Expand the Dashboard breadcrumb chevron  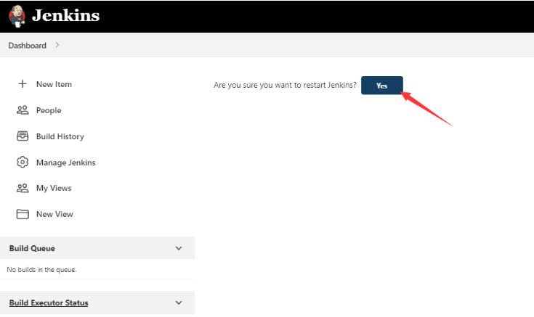[57, 45]
